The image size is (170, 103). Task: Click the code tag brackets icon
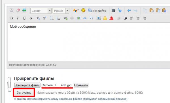(85, 18)
